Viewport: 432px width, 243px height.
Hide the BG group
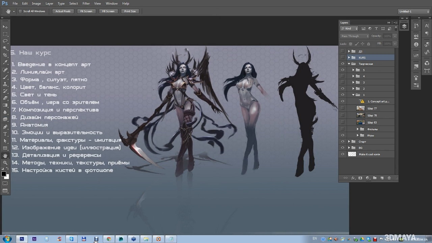click(343, 148)
